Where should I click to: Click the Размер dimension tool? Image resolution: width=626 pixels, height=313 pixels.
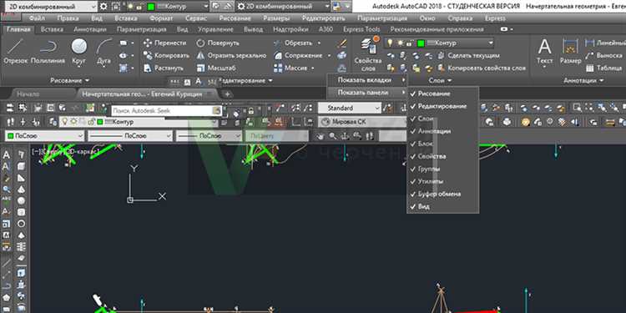pyautogui.click(x=571, y=52)
